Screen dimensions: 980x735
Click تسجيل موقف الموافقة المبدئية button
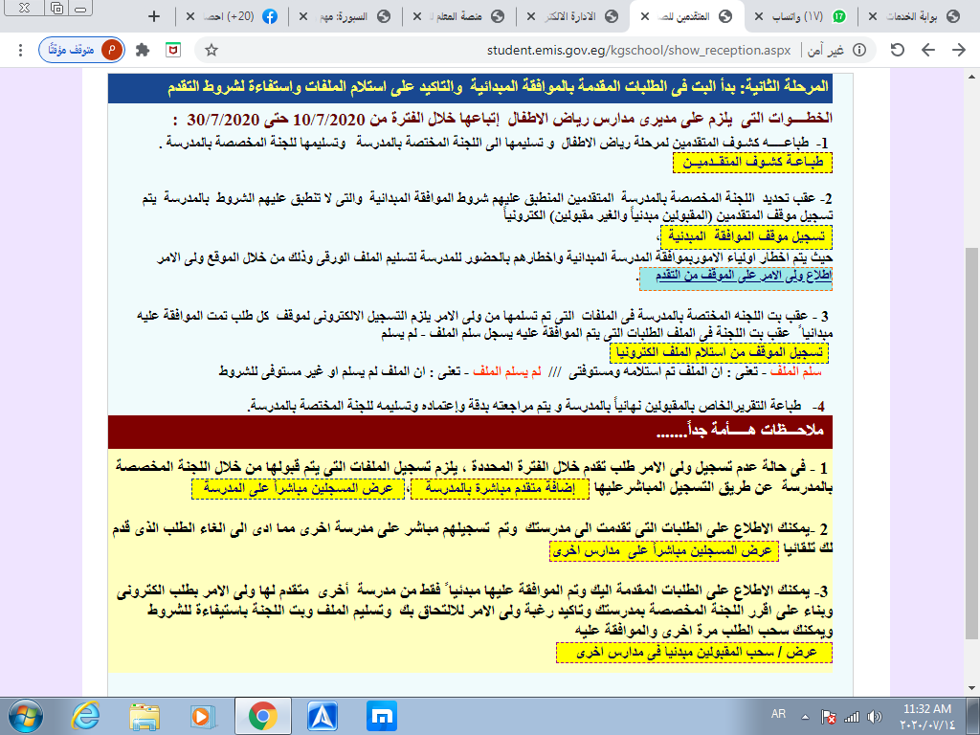click(x=746, y=236)
